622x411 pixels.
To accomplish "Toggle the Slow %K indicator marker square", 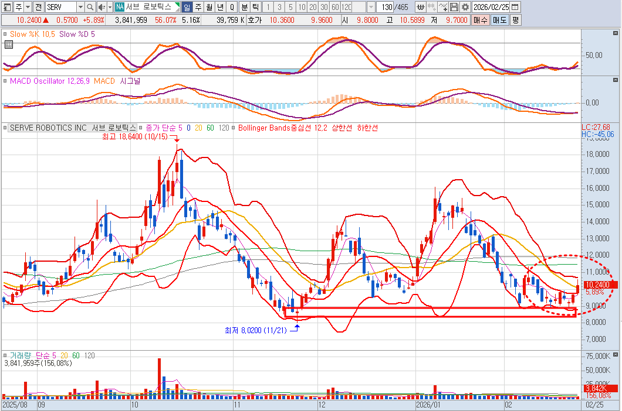I will [6, 35].
